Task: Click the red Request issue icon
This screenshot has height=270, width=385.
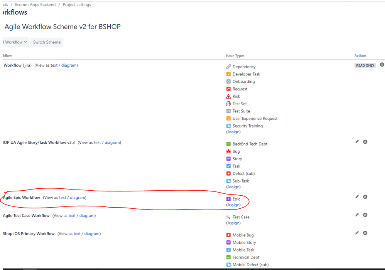Action: click(x=228, y=89)
